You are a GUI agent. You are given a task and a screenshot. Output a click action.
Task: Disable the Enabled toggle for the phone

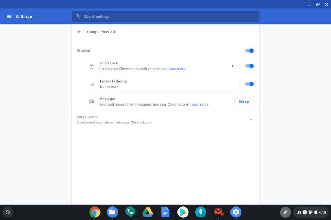point(250,51)
